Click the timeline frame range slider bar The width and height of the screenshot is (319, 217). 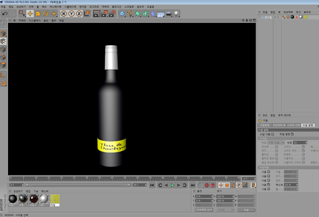pos(78,185)
